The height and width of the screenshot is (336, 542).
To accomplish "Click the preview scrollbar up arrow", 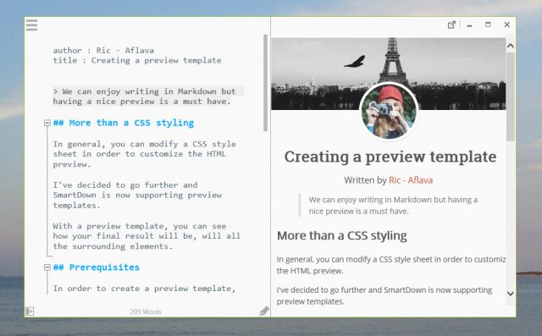I will coord(510,46).
